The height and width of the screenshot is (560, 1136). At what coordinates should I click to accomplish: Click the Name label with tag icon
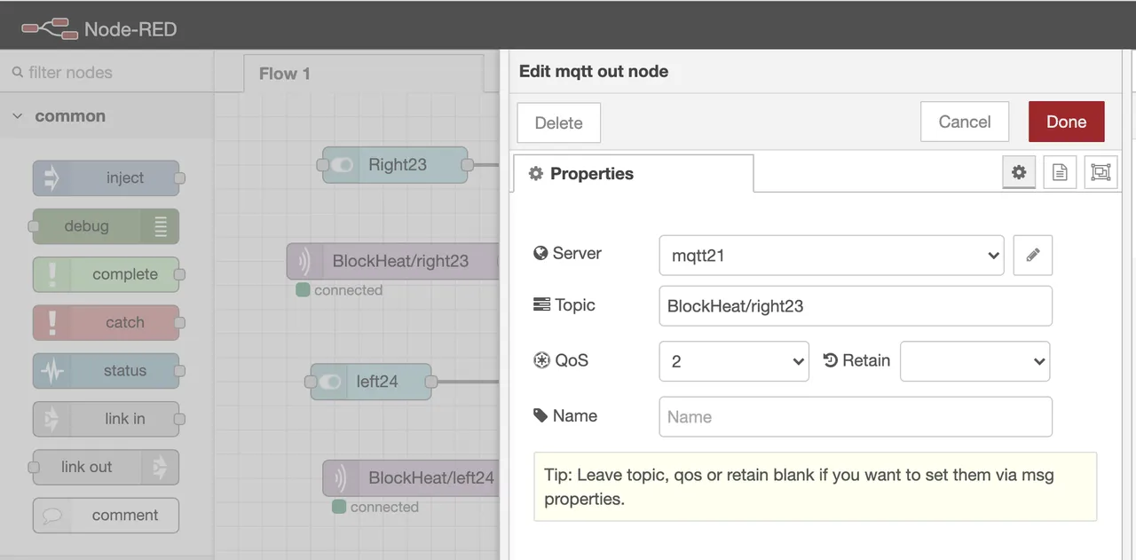[x=564, y=415]
